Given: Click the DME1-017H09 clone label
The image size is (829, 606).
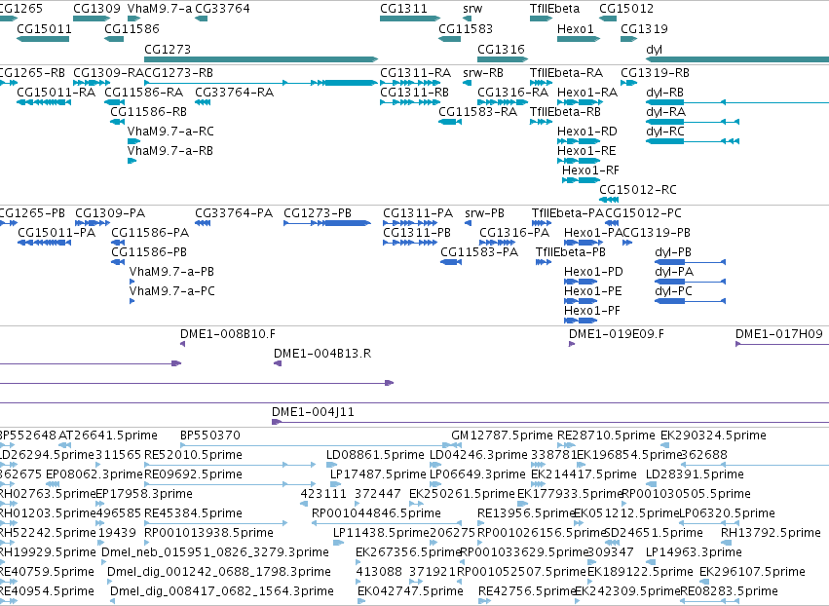Looking at the screenshot, I should (778, 333).
